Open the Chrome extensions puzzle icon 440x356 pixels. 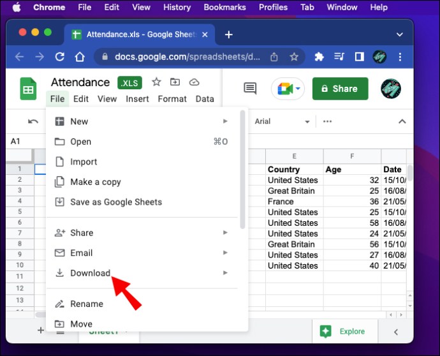319,57
